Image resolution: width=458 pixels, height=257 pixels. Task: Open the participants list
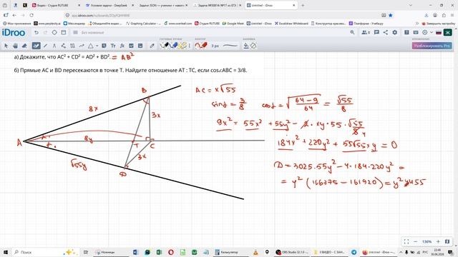click(366, 33)
